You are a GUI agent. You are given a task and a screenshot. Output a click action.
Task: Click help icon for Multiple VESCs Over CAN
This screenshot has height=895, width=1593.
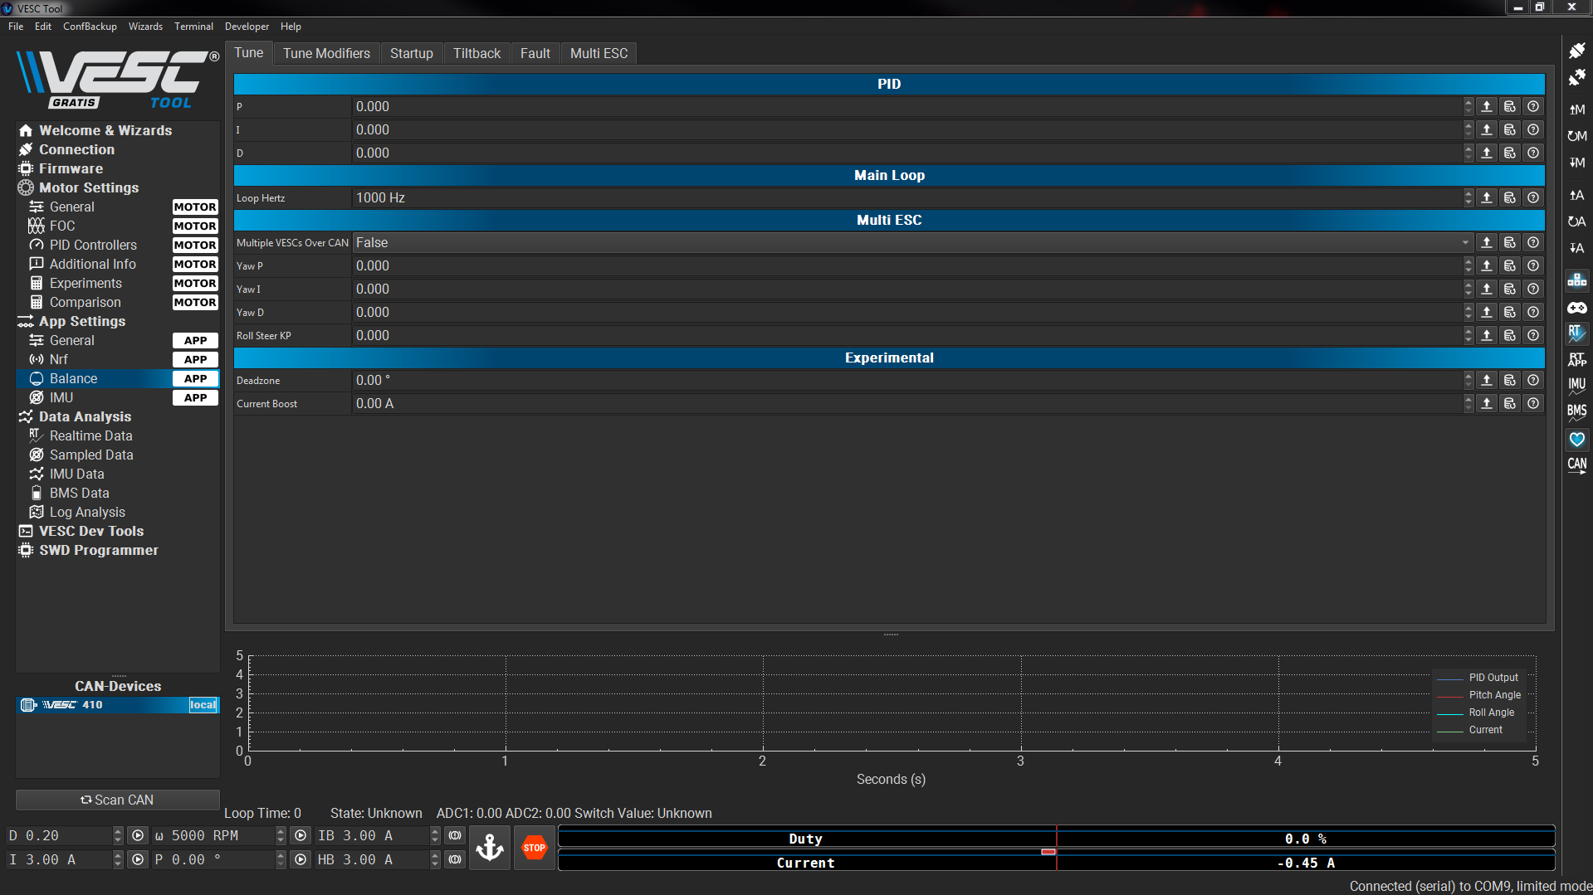pos(1533,243)
